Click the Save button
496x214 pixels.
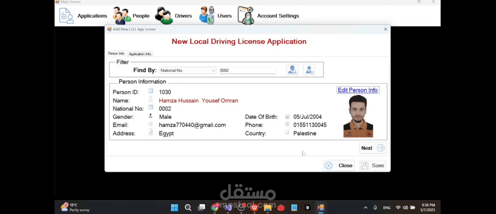pyautogui.click(x=373, y=166)
